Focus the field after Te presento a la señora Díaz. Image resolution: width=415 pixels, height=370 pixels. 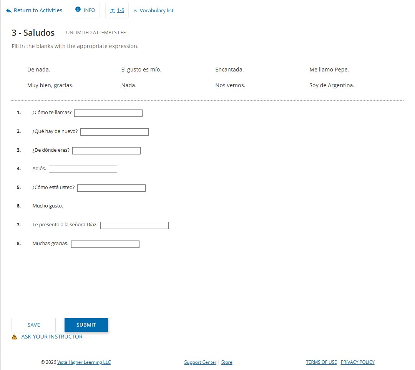134,225
